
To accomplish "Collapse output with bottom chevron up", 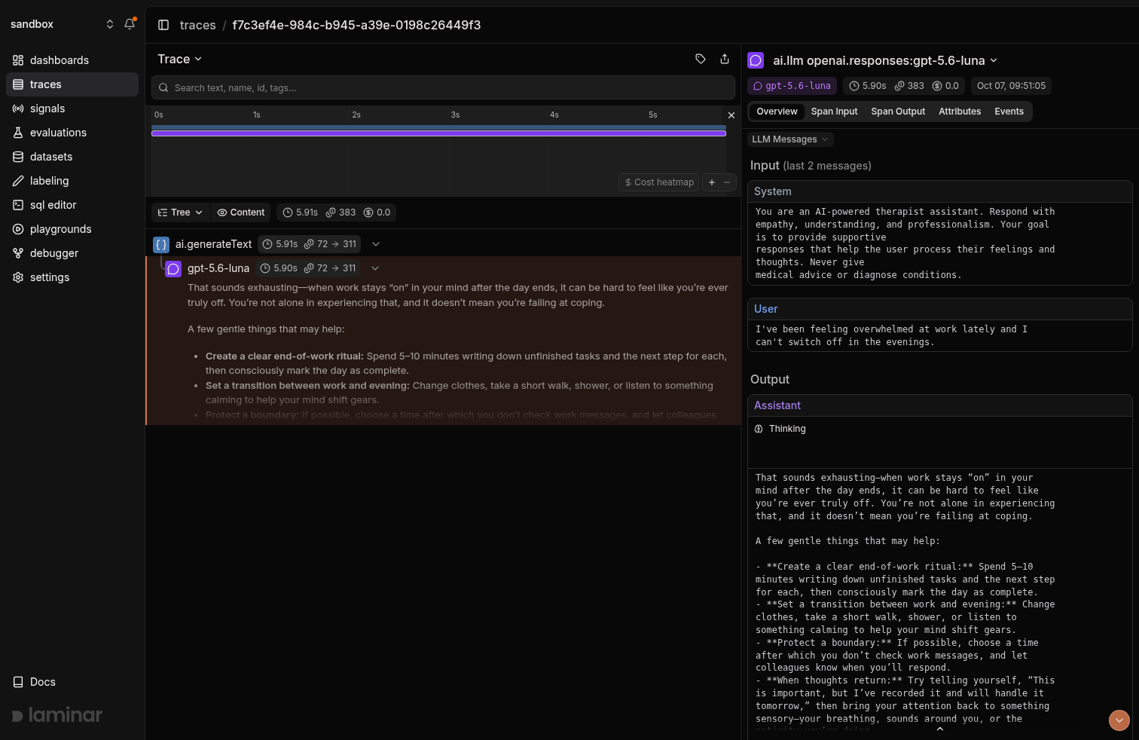I will click(x=939, y=729).
